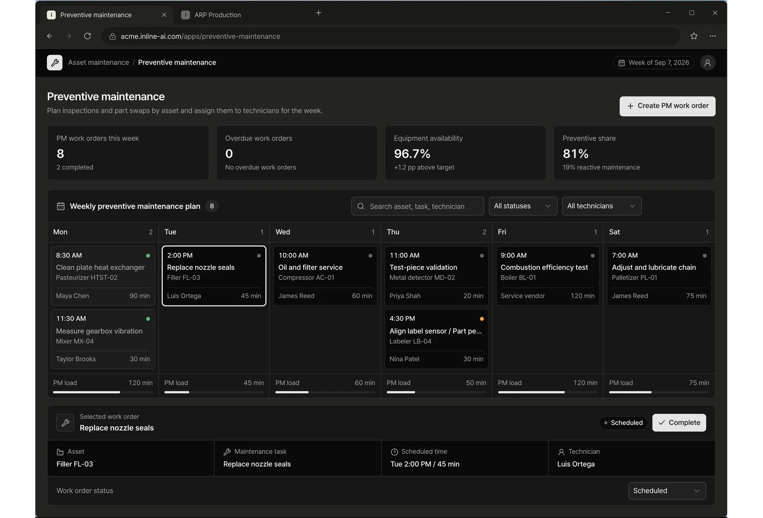Open the Clean plate heat exchanger work order
Image resolution: width=763 pixels, height=518 pixels.
(x=103, y=276)
